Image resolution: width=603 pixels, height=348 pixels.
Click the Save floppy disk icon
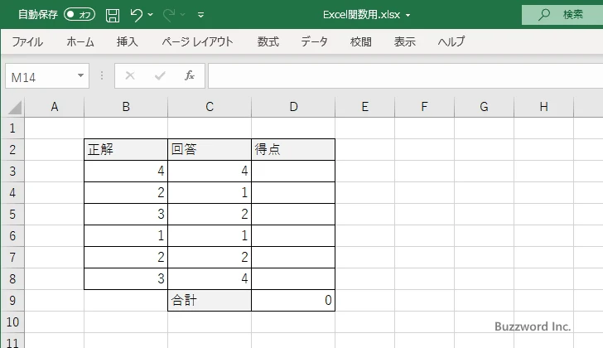point(113,15)
